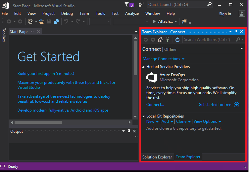Open the notifications flag icon
The width and height of the screenshot is (249, 172).
[x=126, y=4]
